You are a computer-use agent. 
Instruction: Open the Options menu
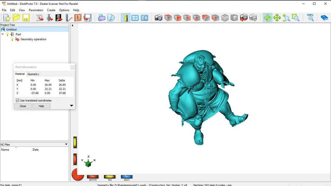click(64, 10)
